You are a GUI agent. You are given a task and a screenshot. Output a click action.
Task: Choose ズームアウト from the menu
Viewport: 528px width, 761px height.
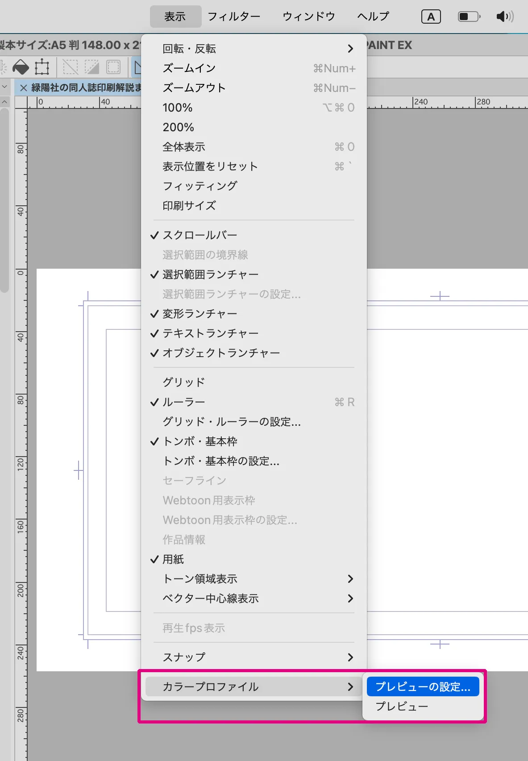[254, 88]
